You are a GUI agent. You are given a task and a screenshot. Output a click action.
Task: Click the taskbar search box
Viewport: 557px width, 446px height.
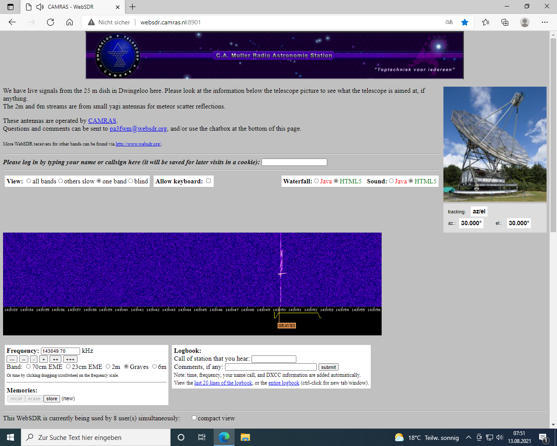tap(96, 437)
